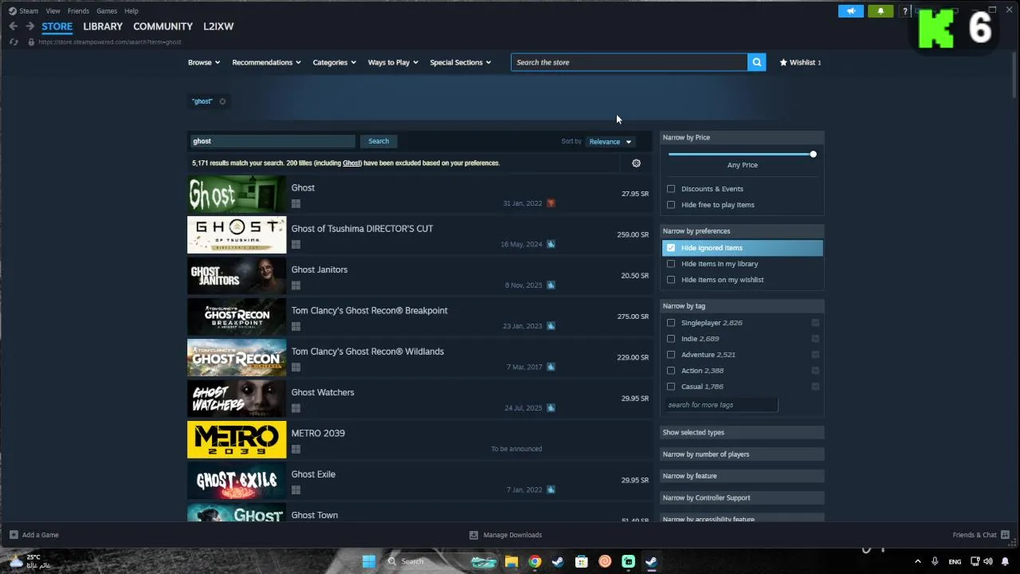Image resolution: width=1020 pixels, height=574 pixels.
Task: Open search preferences gear icon
Action: pos(636,163)
